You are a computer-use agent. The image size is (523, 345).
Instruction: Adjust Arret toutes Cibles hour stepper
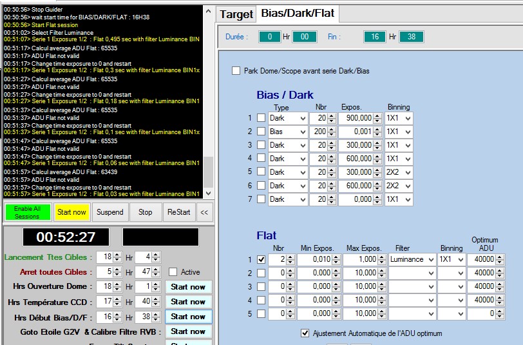[117, 272]
